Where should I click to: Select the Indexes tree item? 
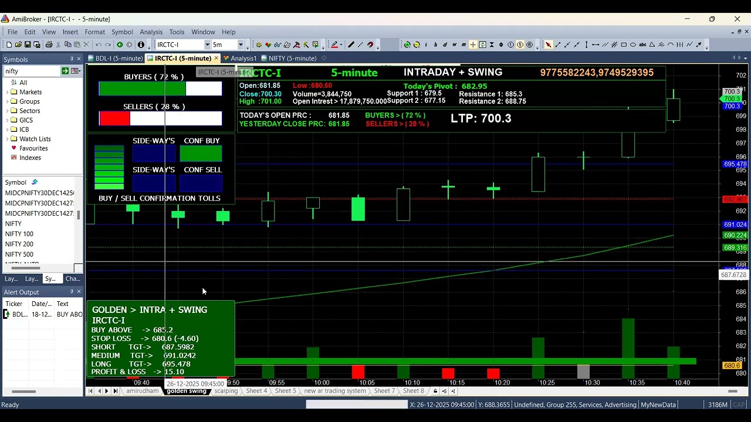pos(30,158)
